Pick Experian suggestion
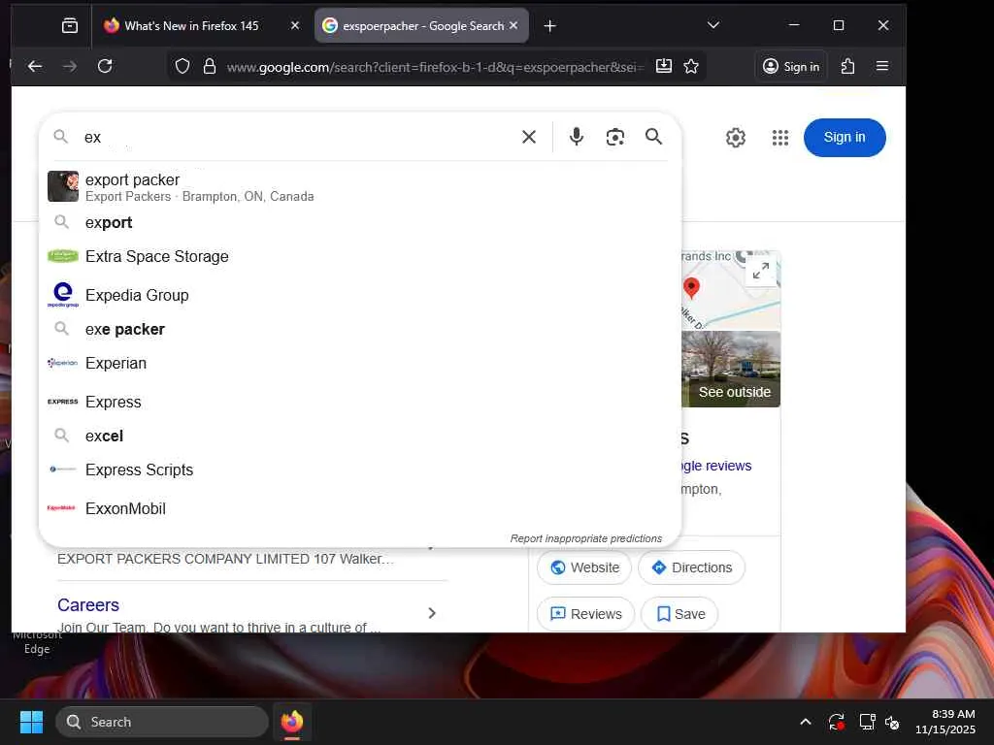This screenshot has width=994, height=745. pos(359,363)
